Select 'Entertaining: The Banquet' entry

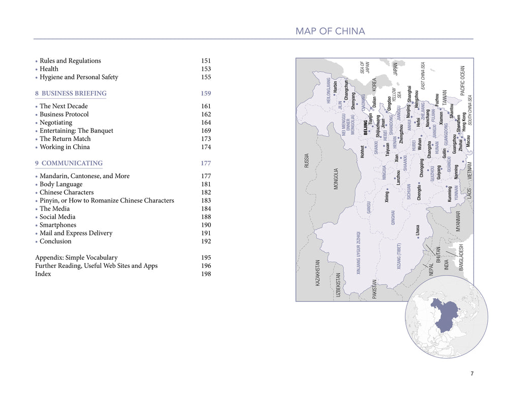(77, 131)
